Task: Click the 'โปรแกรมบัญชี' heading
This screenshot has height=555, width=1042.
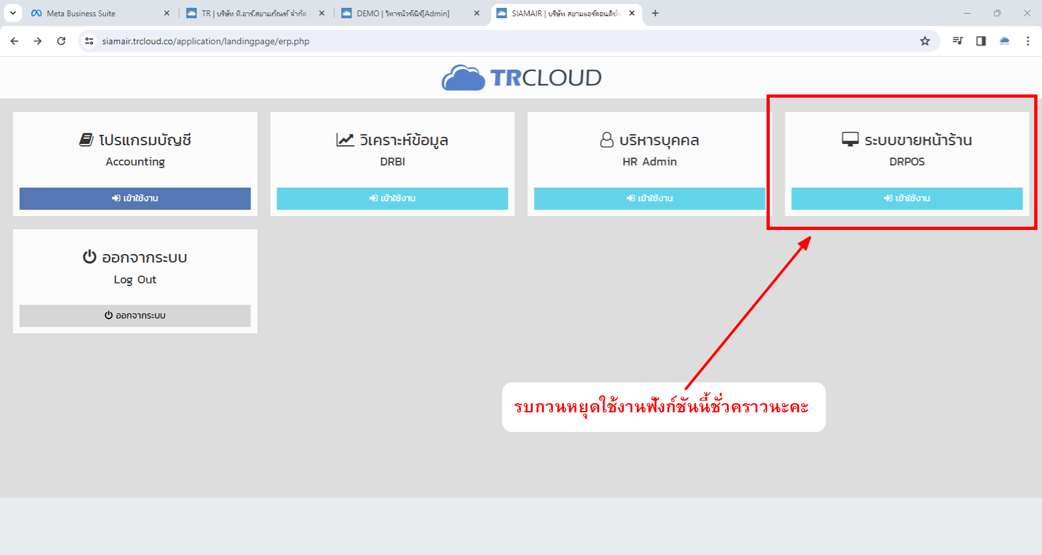Action: click(145, 140)
